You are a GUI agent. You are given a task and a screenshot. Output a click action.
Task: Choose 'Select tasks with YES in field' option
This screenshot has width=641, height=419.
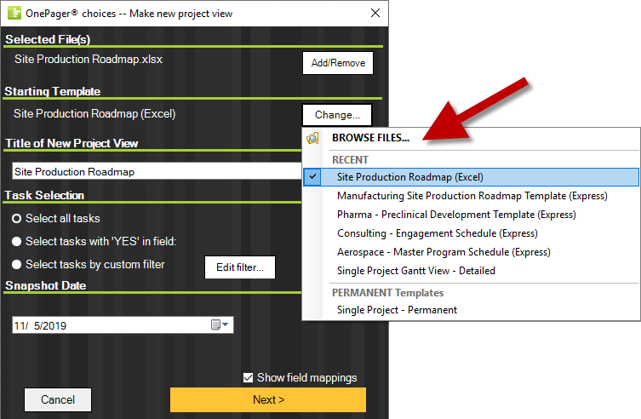coord(17,242)
